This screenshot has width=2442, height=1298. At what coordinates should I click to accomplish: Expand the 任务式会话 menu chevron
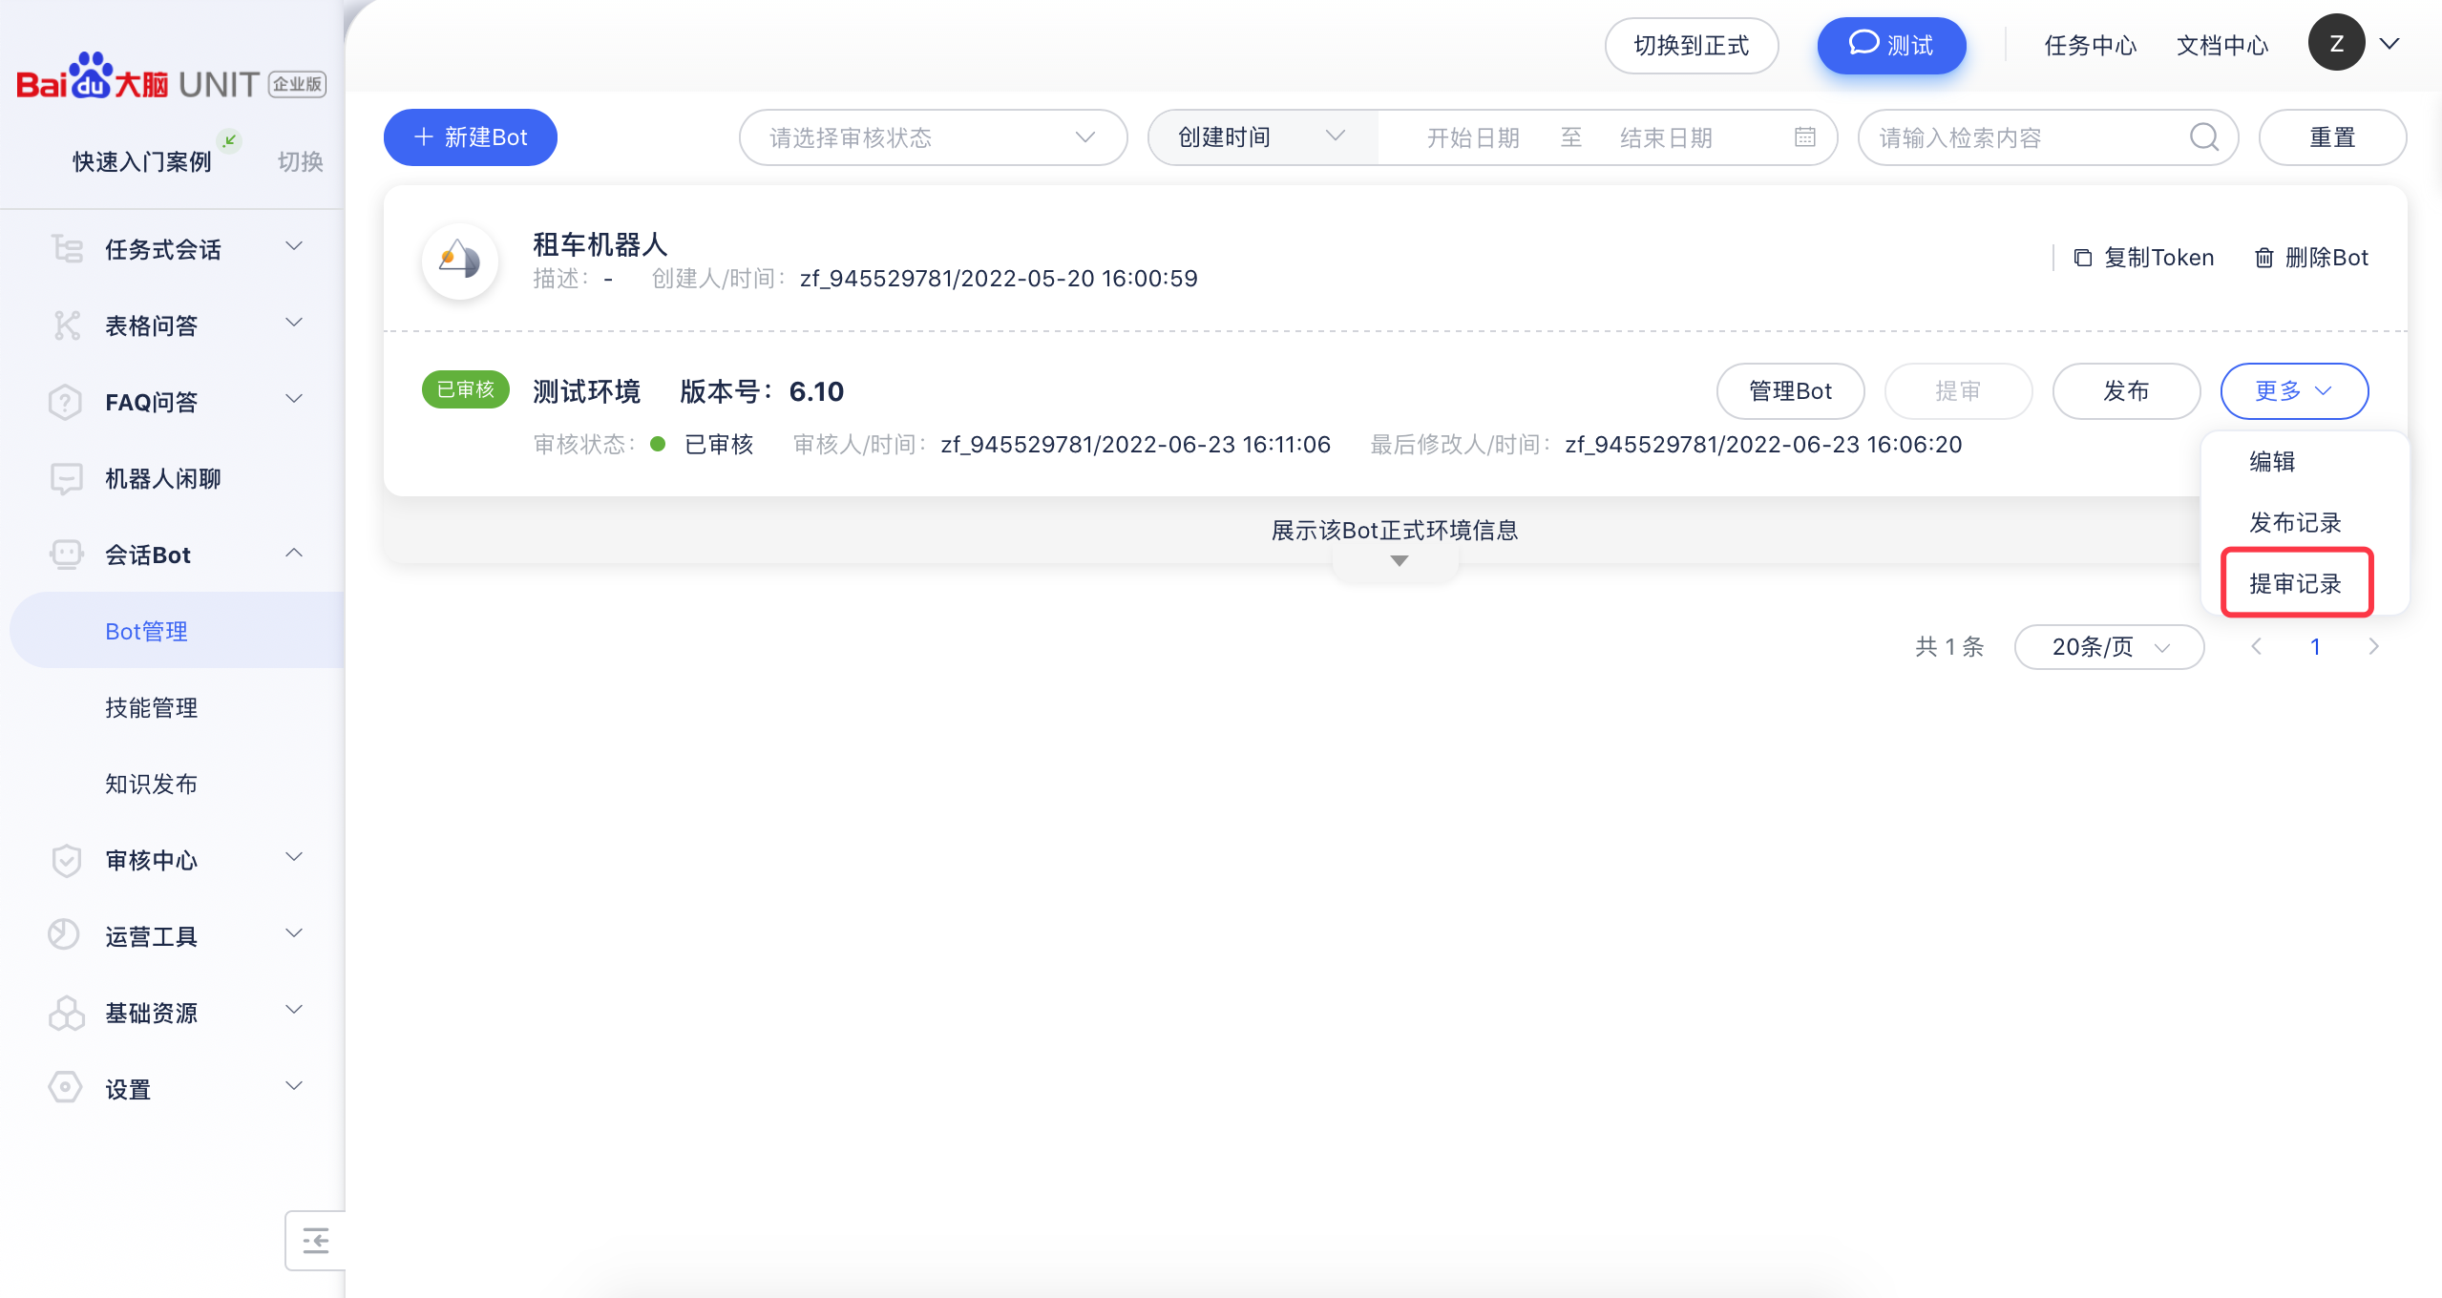[x=294, y=246]
